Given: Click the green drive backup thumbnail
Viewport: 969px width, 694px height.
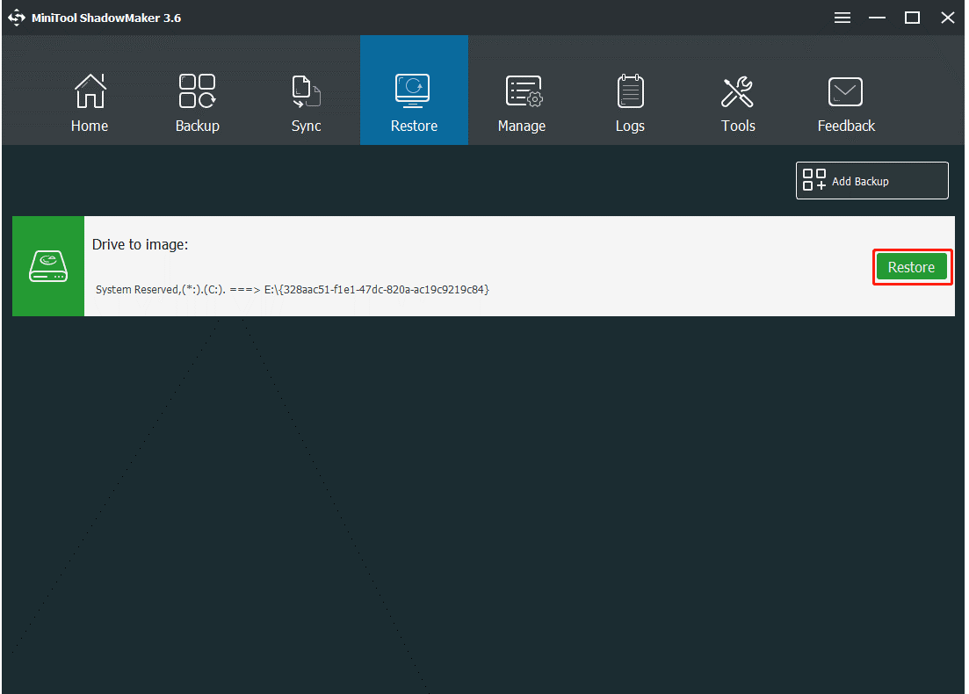Looking at the screenshot, I should click(48, 266).
